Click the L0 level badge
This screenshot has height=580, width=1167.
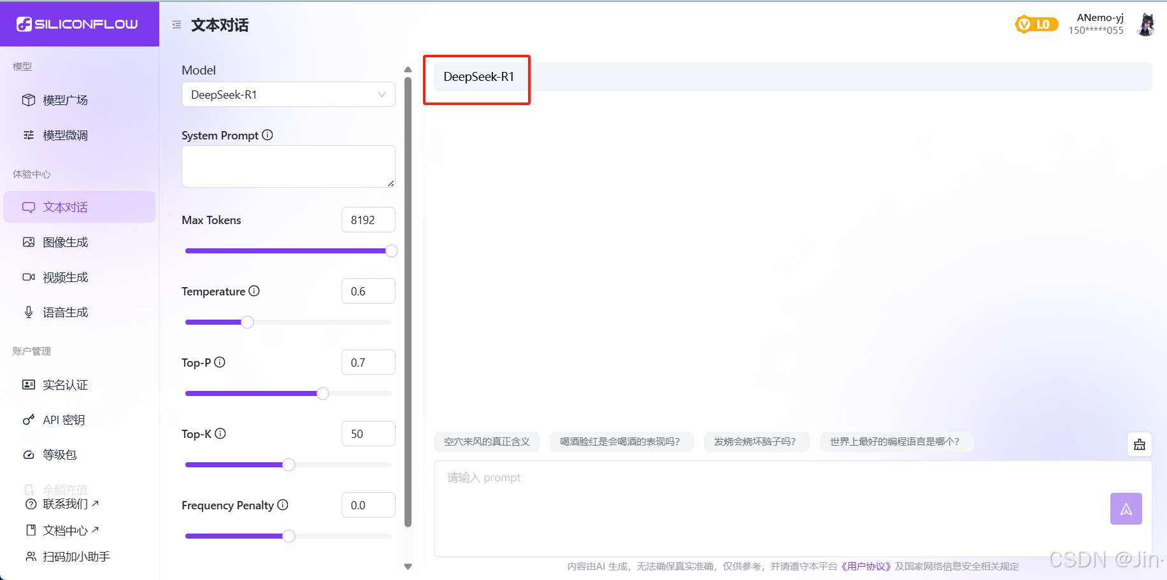[x=1036, y=24]
